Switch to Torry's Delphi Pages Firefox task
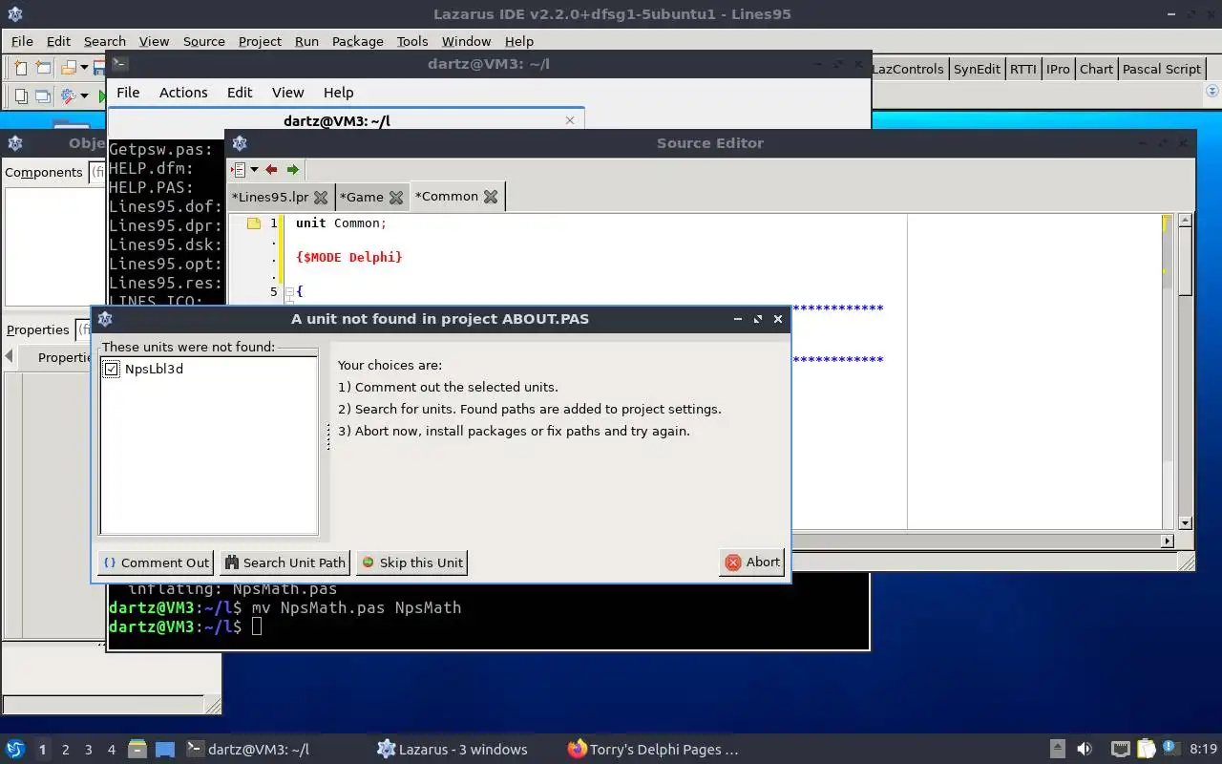 pyautogui.click(x=654, y=750)
